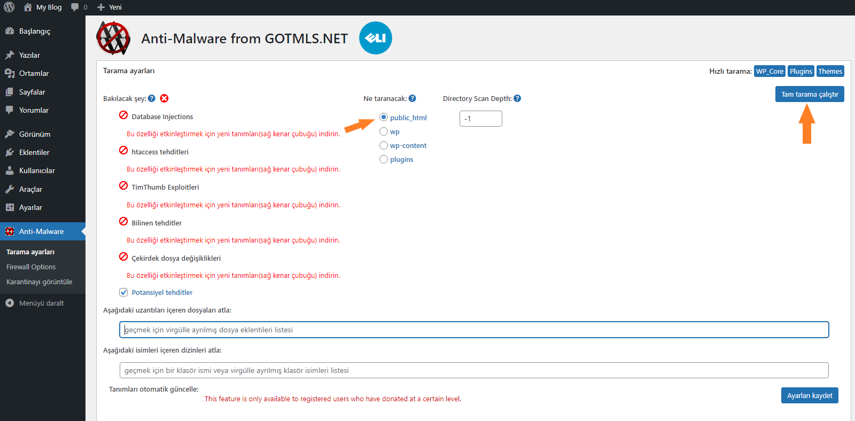Click the Ortamlar media icon
Image resolution: width=855 pixels, height=421 pixels.
(10, 73)
